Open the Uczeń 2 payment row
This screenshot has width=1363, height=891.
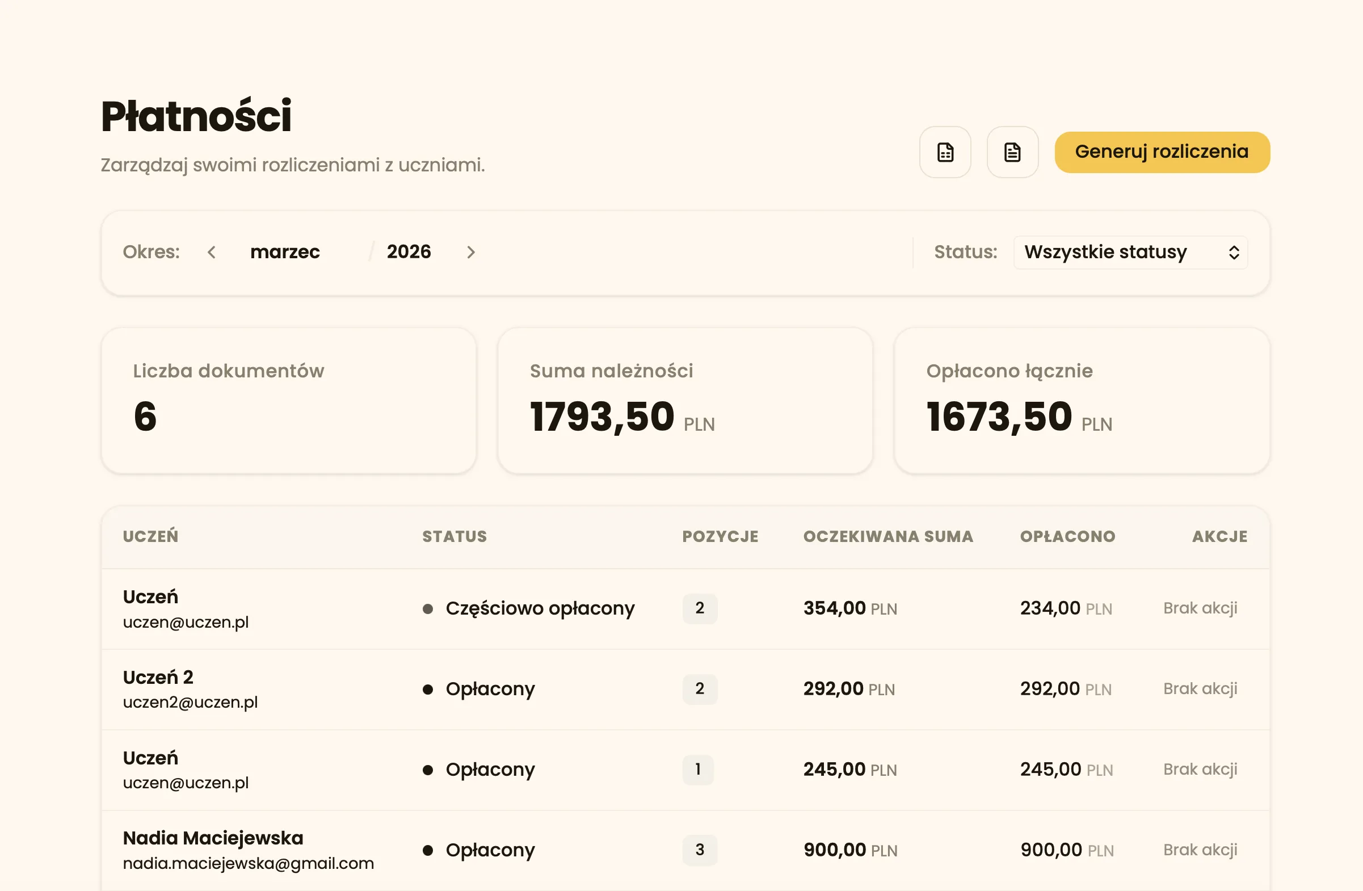(x=158, y=678)
